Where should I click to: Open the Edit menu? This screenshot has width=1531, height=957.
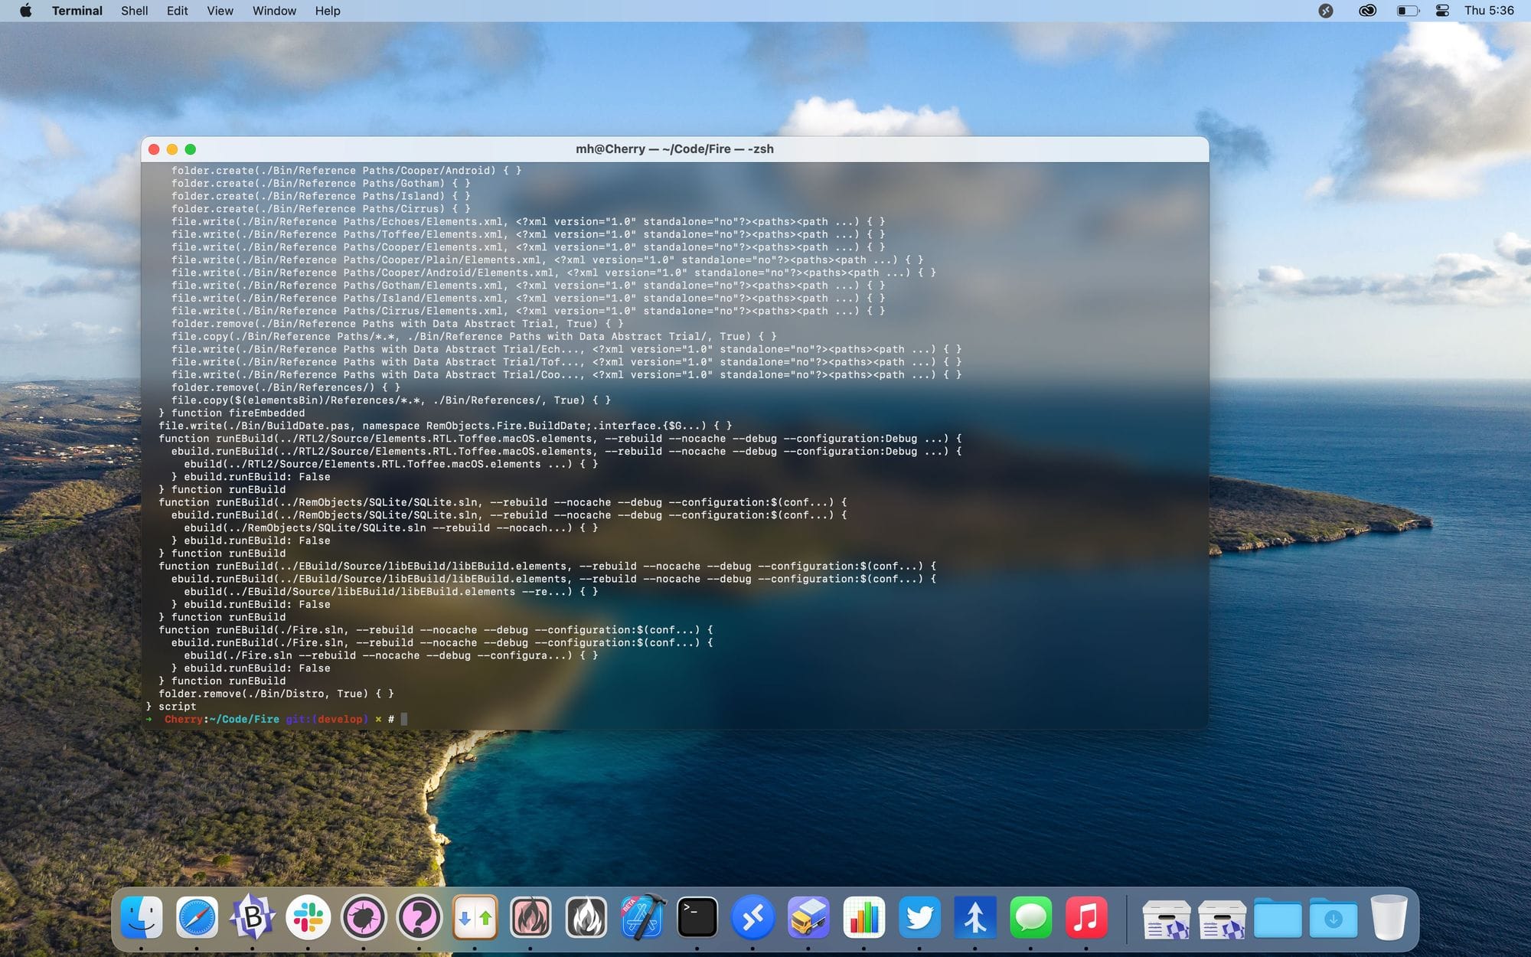[177, 11]
